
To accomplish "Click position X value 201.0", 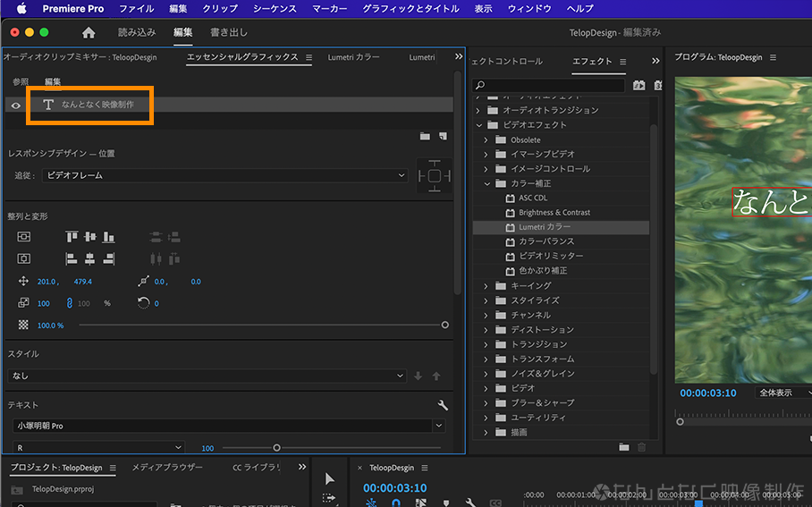I will point(47,282).
